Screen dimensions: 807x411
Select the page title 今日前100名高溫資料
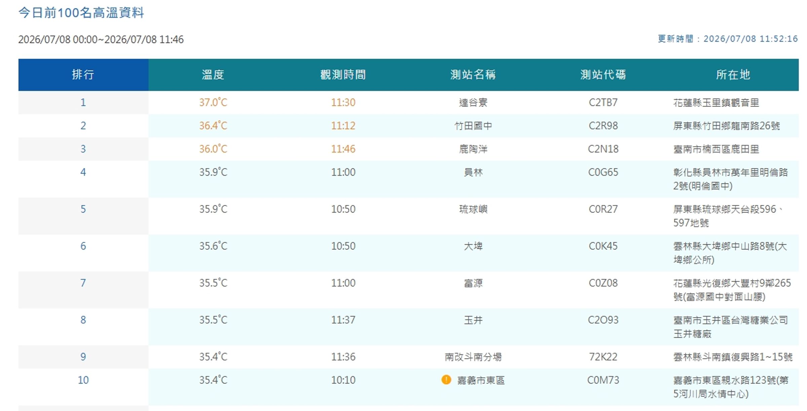point(81,13)
